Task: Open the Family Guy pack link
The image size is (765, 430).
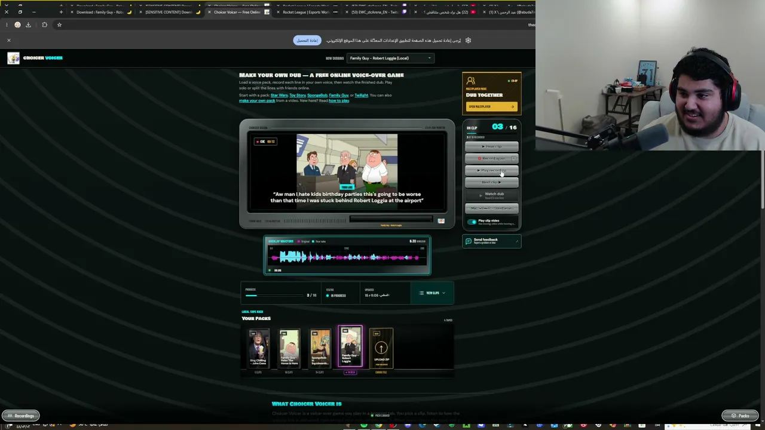Action: [339, 96]
